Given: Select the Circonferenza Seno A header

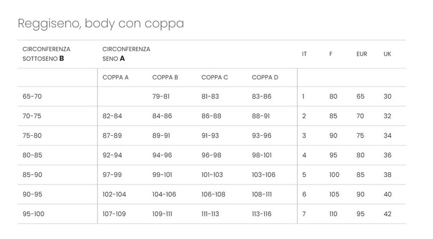Looking at the screenshot, I should coord(126,54).
